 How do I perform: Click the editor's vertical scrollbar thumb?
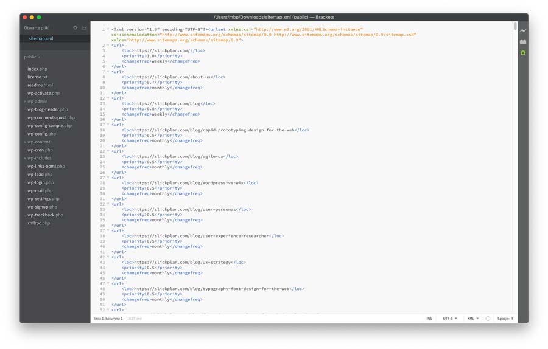point(515,26)
